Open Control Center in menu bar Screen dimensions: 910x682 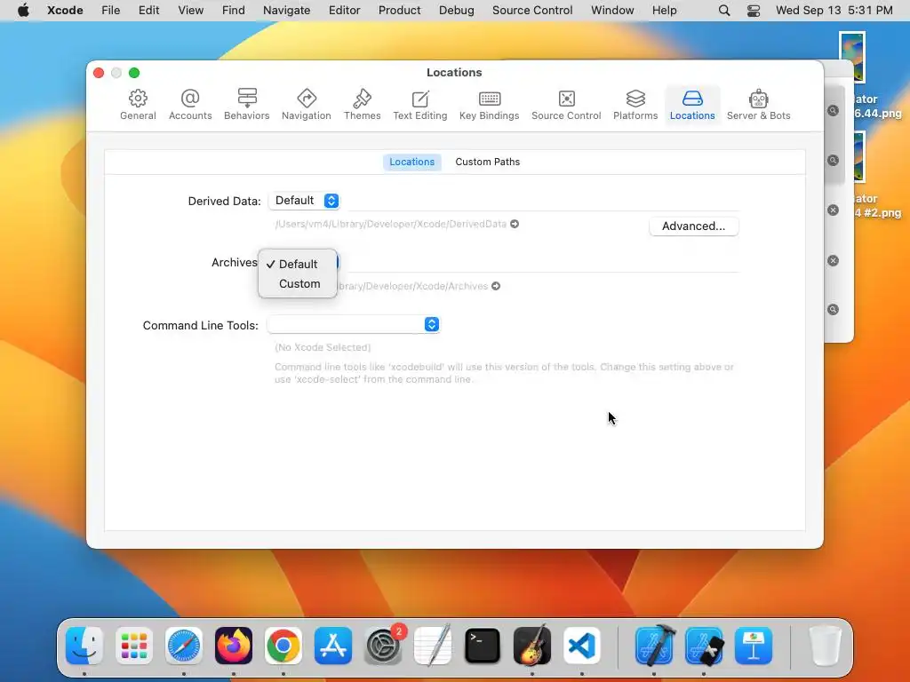(754, 11)
